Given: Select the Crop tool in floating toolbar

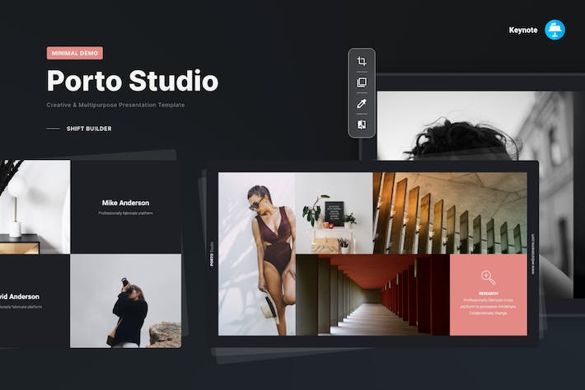Looking at the screenshot, I should pyautogui.click(x=362, y=62).
